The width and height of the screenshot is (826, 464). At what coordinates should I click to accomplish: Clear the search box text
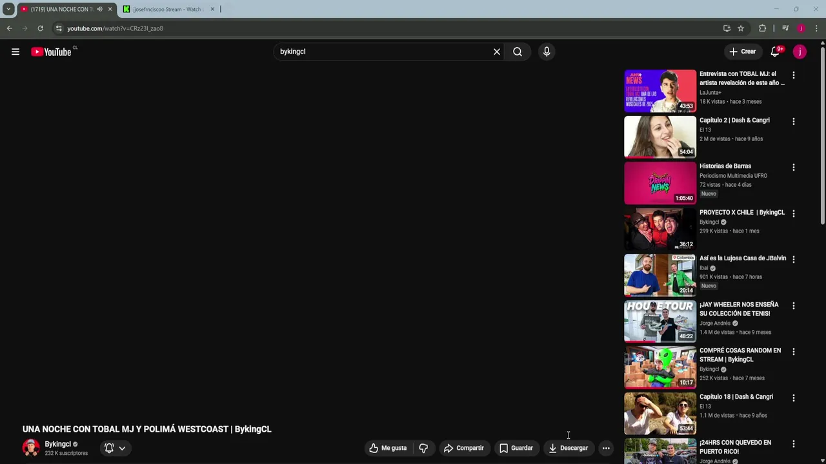coord(497,52)
